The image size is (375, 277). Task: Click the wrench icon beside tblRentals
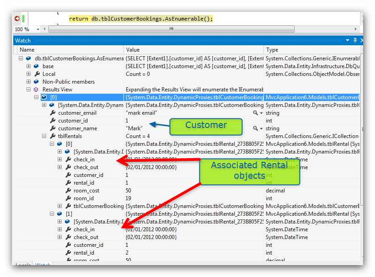point(53,136)
